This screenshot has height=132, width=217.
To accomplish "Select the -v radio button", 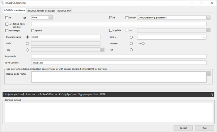I will pyautogui.click(x=143, y=44).
